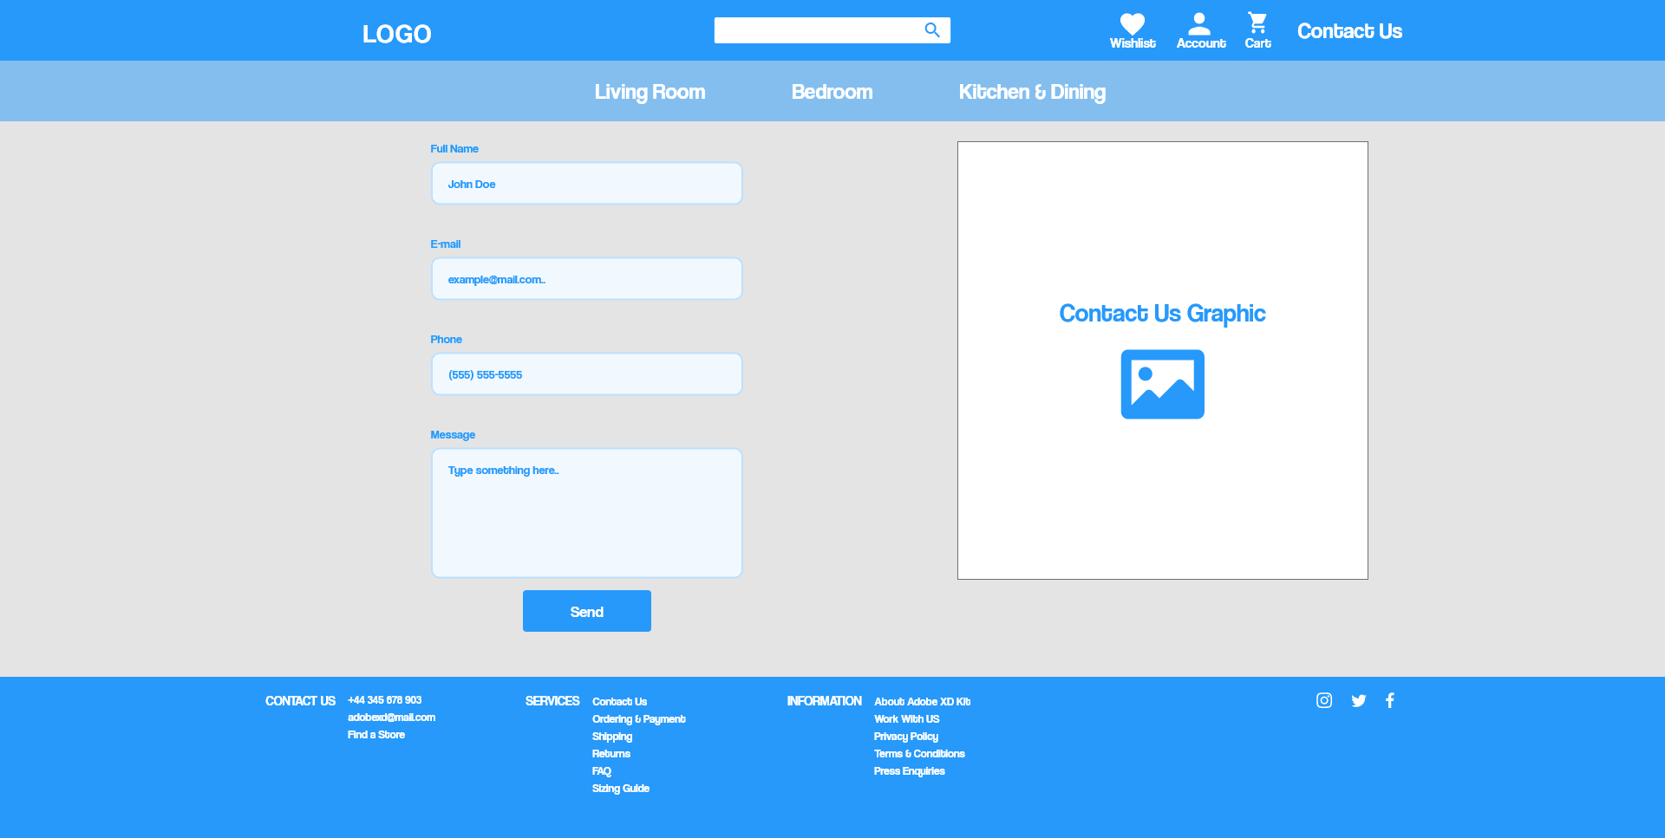The image size is (1665, 838).
Task: Open the FAQ link
Action: [601, 770]
